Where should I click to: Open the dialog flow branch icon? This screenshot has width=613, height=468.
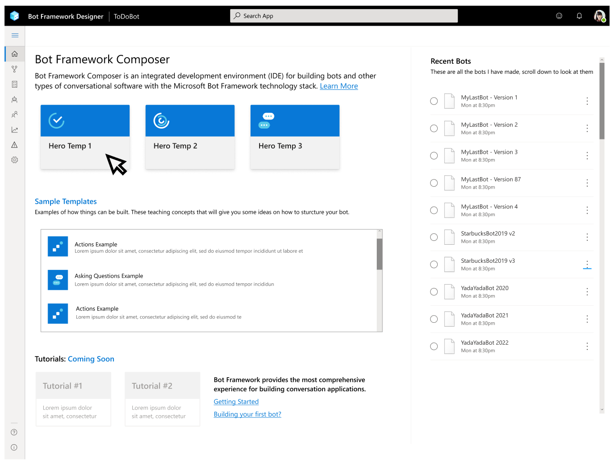[15, 69]
